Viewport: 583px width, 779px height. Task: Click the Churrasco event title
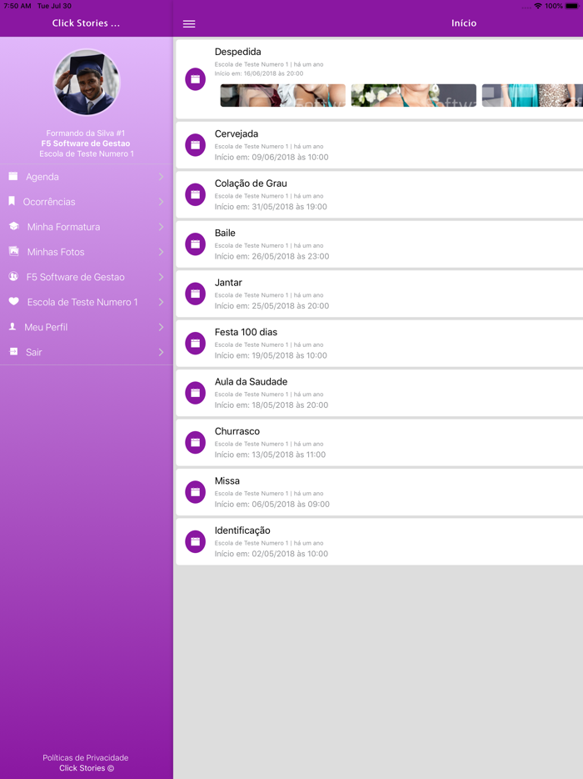click(237, 431)
